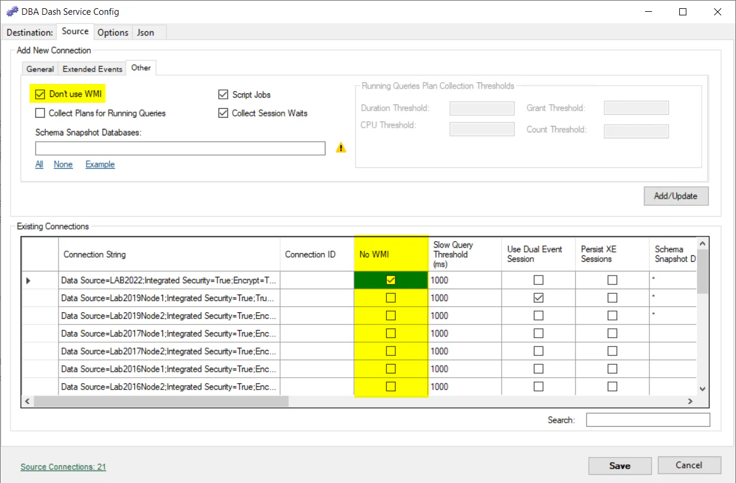Enable Collect Plans for Running Queries

click(x=40, y=113)
